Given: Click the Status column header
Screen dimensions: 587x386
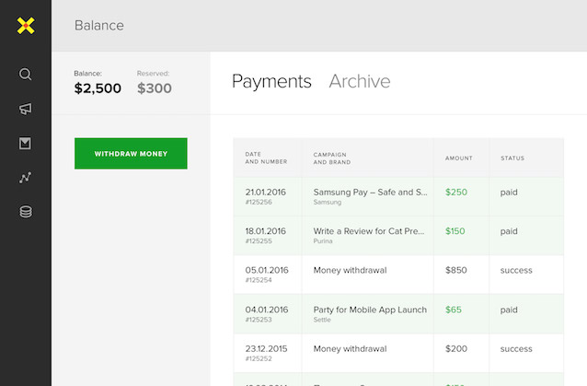Looking at the screenshot, I should [512, 158].
